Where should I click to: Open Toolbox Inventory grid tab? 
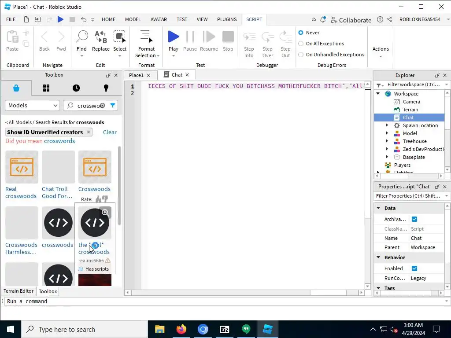(46, 88)
